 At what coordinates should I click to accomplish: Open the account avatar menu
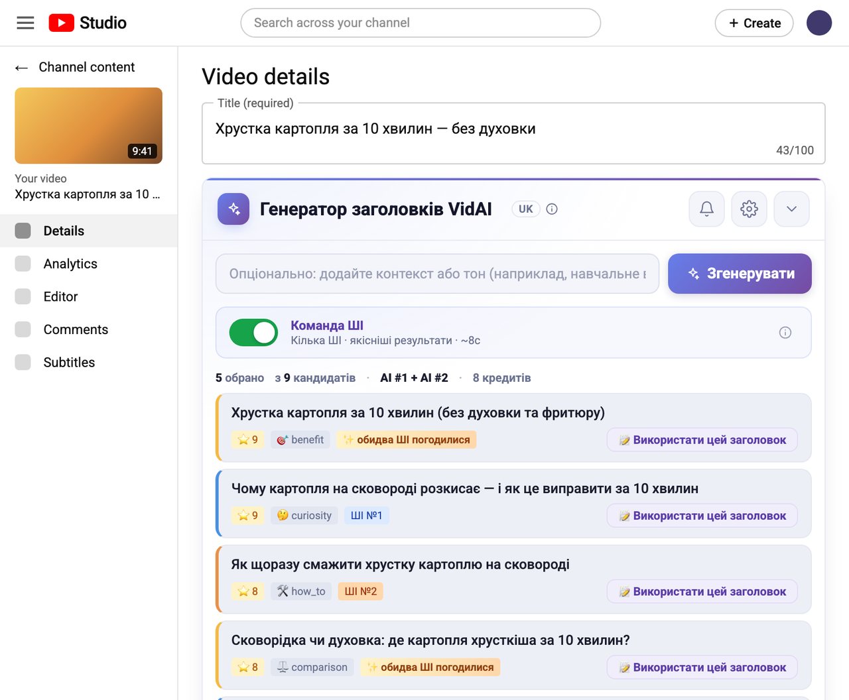coord(819,23)
